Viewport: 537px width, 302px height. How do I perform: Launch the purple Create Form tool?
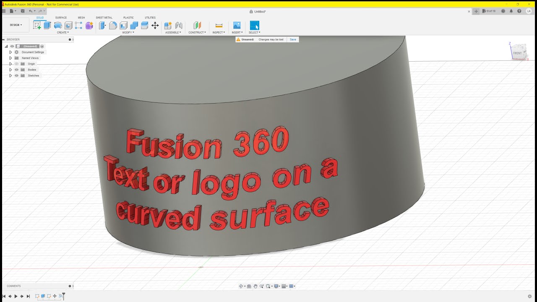coord(89,26)
